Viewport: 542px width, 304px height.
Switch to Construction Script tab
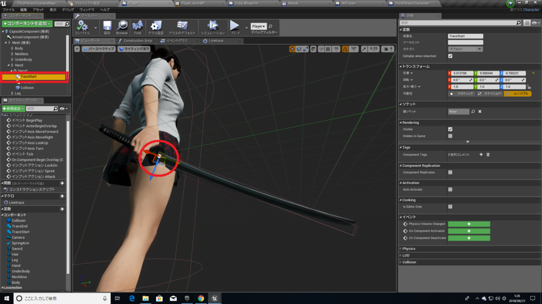[x=135, y=41]
